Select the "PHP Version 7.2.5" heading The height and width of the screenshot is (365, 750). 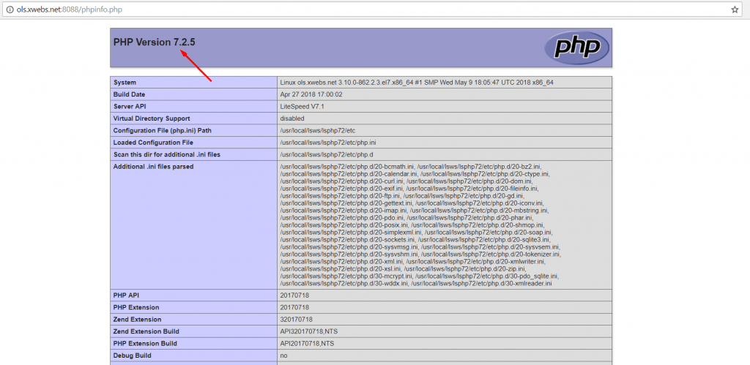point(154,42)
